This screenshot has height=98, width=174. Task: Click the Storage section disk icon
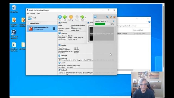(x=60, y=56)
